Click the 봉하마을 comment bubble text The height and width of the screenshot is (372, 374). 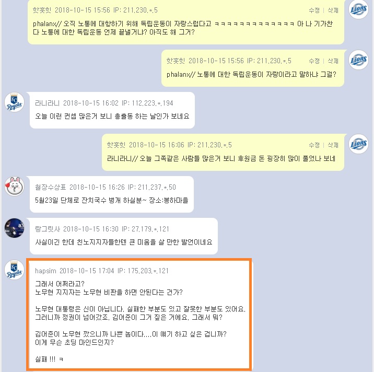pyautogui.click(x=112, y=200)
